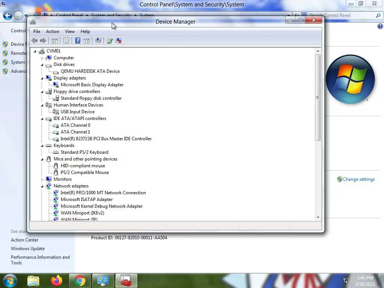Switch to the red toolbox taskbar button
The width and height of the screenshot is (384, 288).
click(x=126, y=280)
